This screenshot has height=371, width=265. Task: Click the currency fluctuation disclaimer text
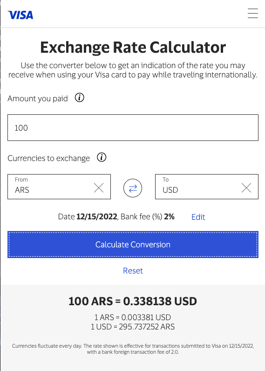[133, 349]
